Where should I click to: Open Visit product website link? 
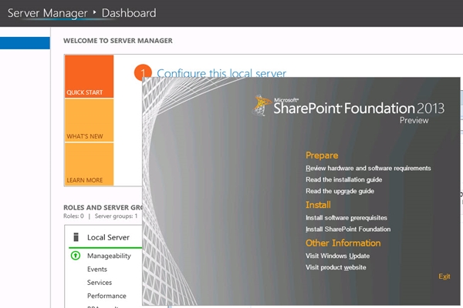click(336, 267)
